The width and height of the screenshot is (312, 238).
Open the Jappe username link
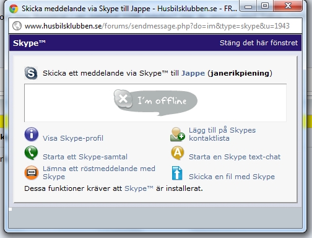pos(193,73)
